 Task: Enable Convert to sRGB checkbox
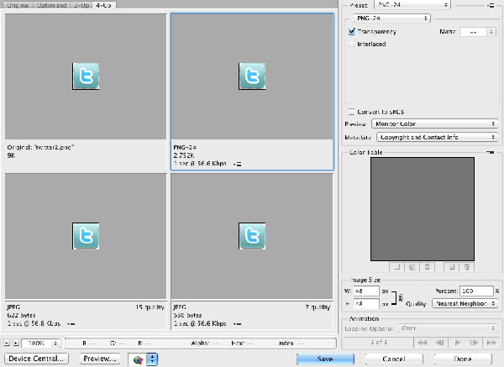point(352,112)
